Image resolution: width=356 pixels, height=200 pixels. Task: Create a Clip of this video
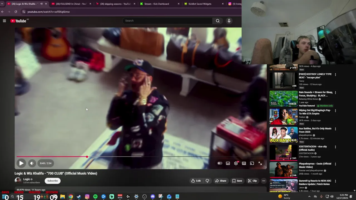[x=252, y=181]
